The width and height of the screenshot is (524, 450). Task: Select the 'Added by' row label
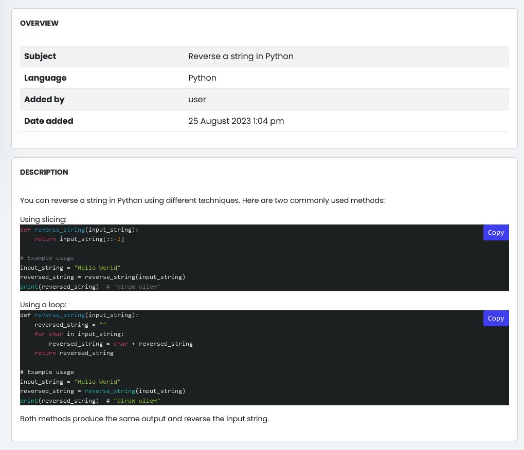coord(44,100)
